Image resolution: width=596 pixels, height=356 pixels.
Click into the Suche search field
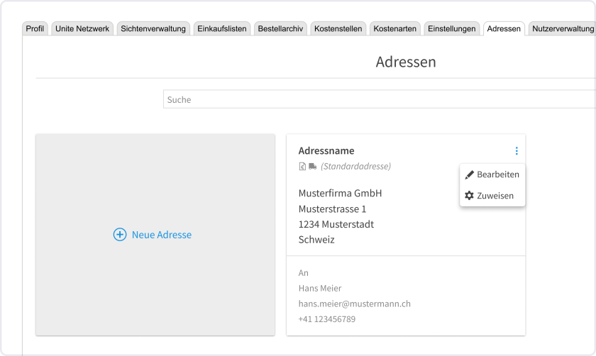(x=376, y=100)
